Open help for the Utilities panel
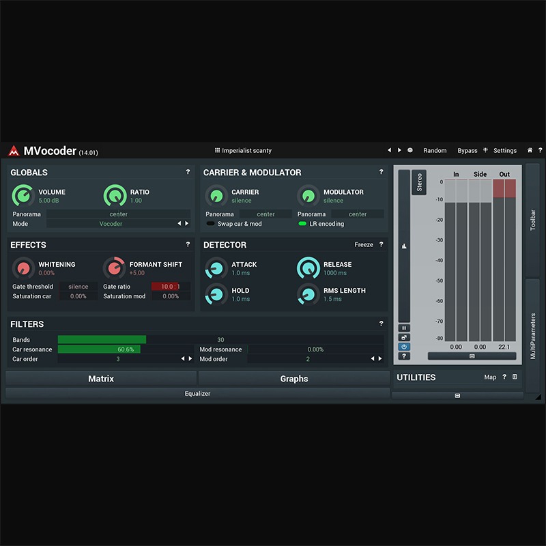This screenshot has height=546, width=546. coord(504,377)
